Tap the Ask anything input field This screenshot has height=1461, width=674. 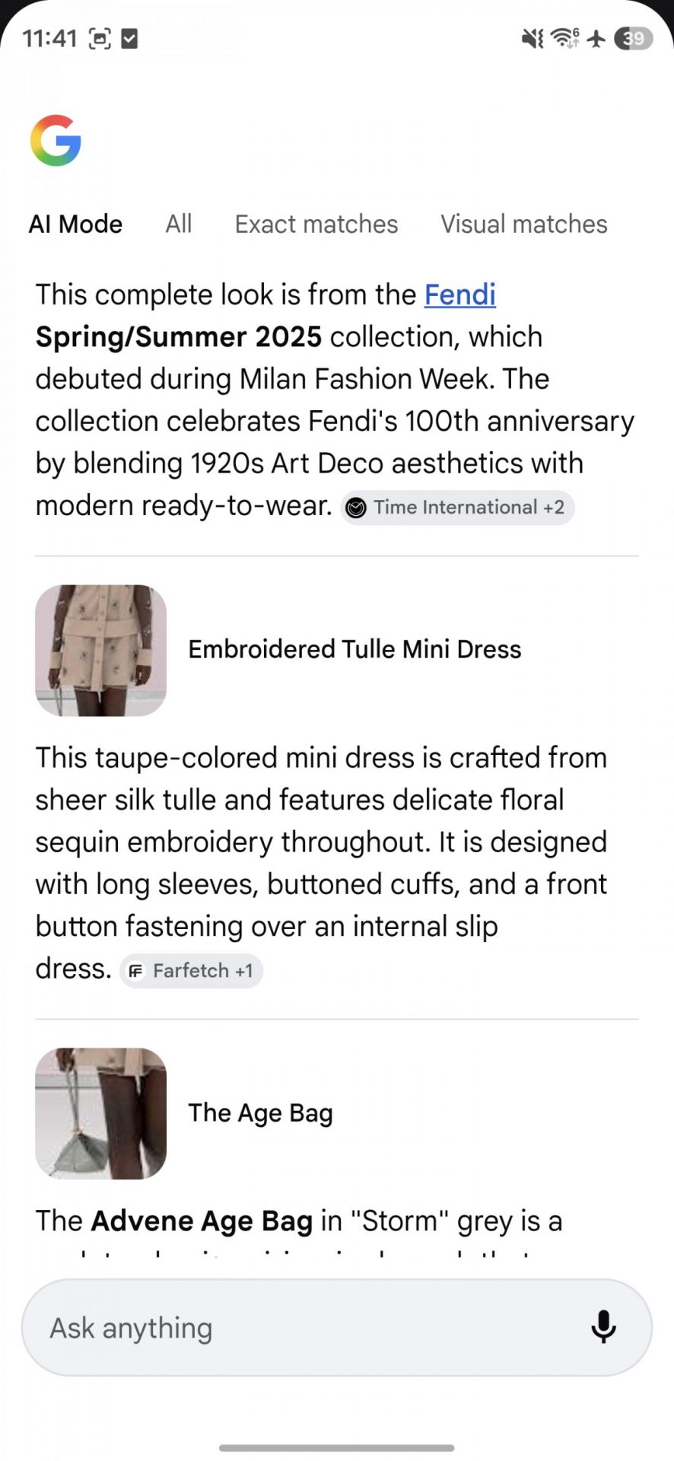click(x=304, y=1328)
